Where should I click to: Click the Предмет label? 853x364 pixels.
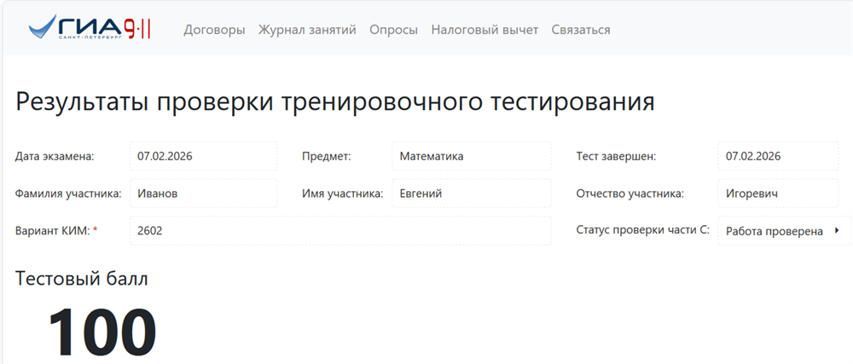click(x=327, y=157)
